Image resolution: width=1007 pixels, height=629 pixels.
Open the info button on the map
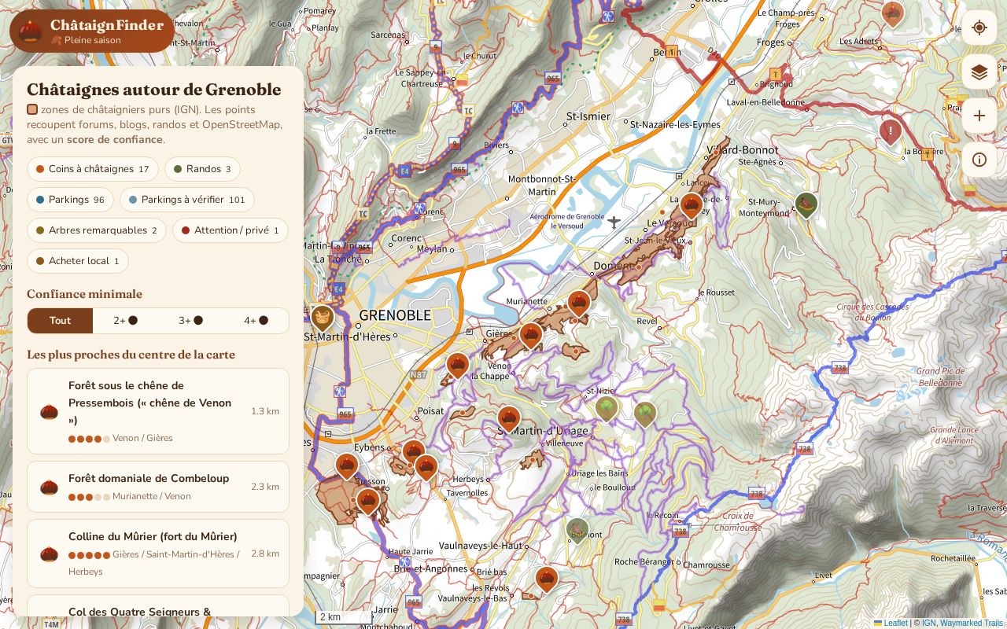979,160
